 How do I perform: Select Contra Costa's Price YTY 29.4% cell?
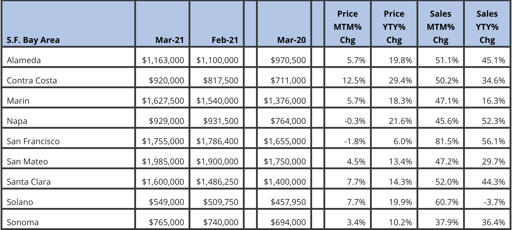coord(400,80)
